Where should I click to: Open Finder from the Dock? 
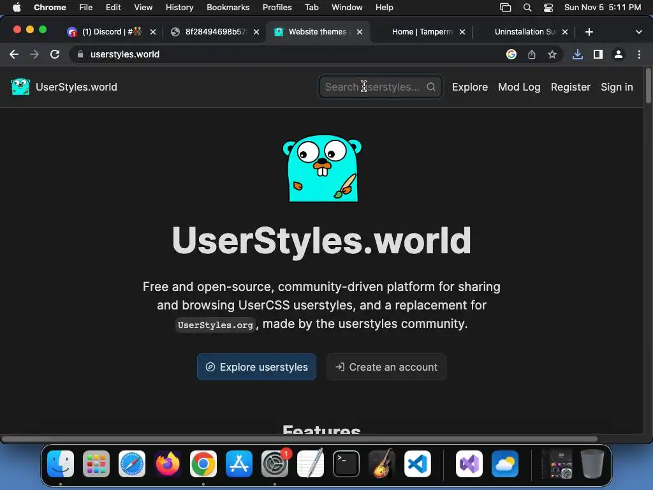click(61, 464)
